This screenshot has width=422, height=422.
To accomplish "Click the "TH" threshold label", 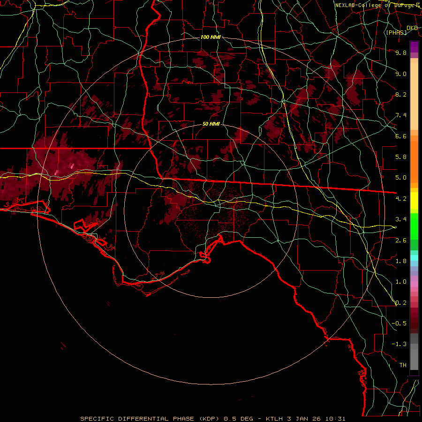I will coord(403,365).
